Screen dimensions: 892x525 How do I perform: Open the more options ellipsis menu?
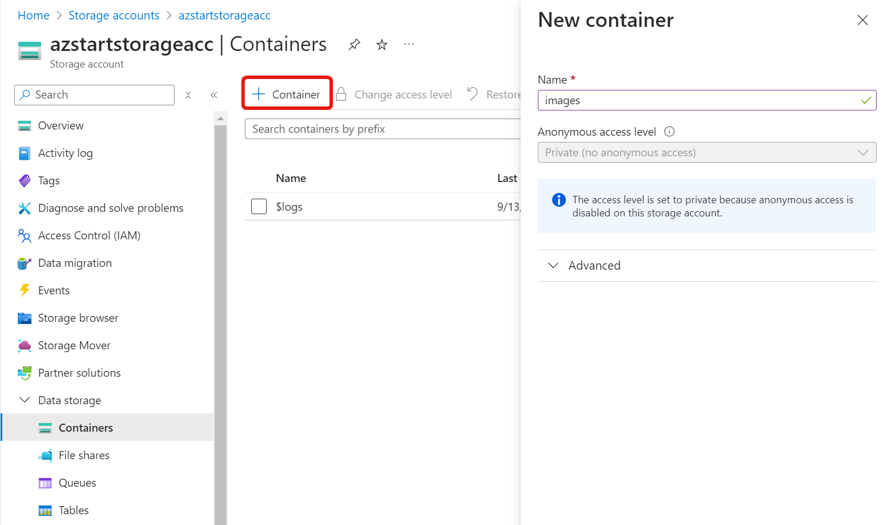[x=409, y=44]
